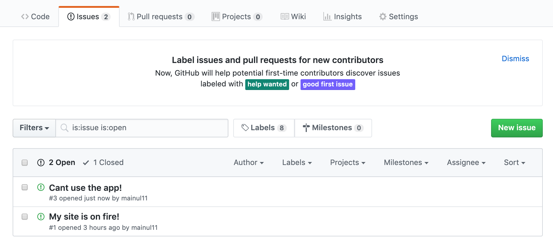Screen dimensions: 553x243
Task: Open the issue 'Cant use the app!'
Action: click(x=85, y=188)
